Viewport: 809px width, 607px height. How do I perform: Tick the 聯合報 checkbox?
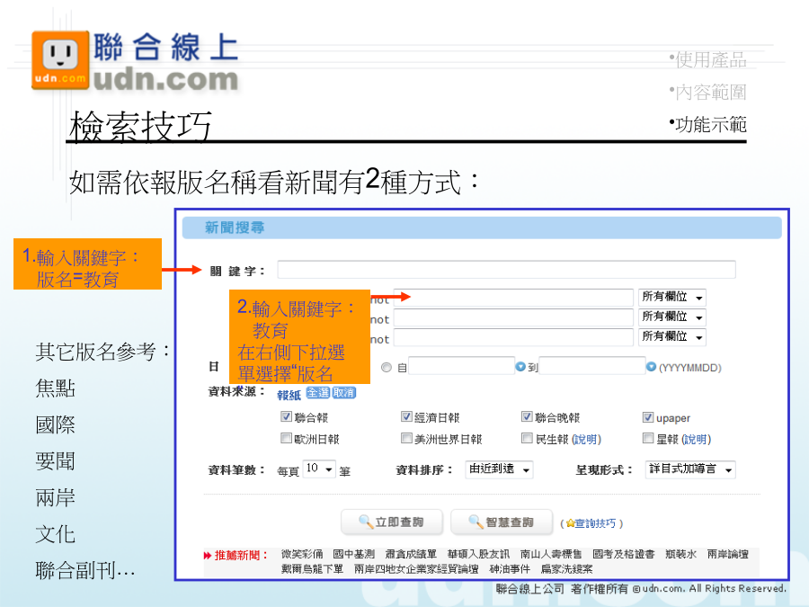(286, 416)
